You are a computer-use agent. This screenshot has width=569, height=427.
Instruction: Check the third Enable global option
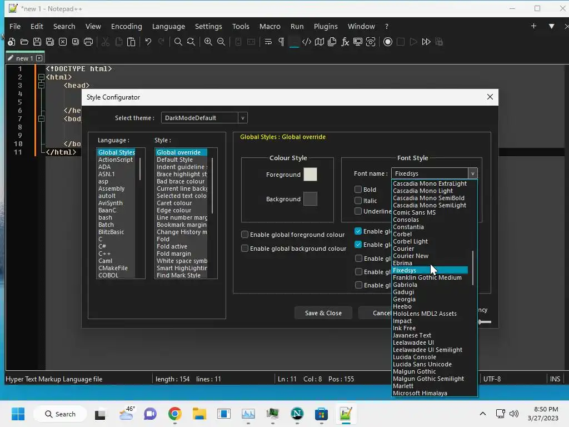pos(358,258)
